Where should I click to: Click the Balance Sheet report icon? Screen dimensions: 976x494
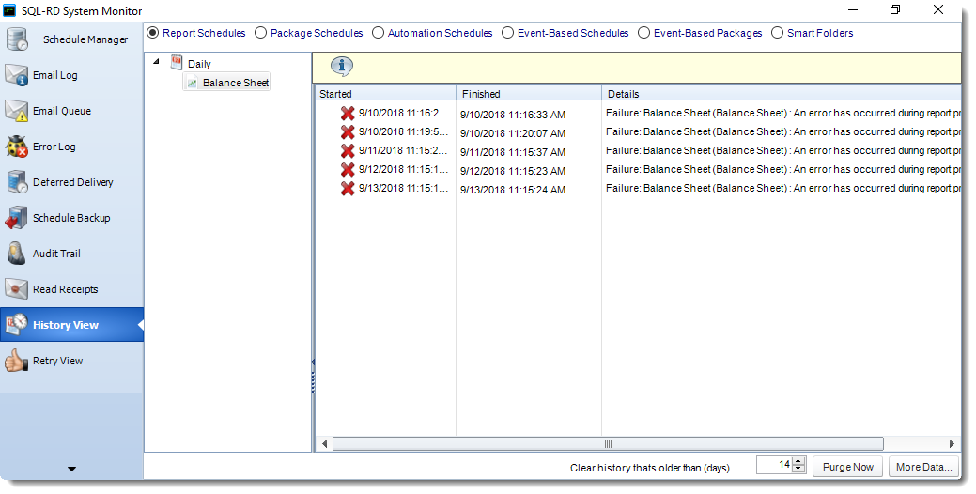click(193, 83)
